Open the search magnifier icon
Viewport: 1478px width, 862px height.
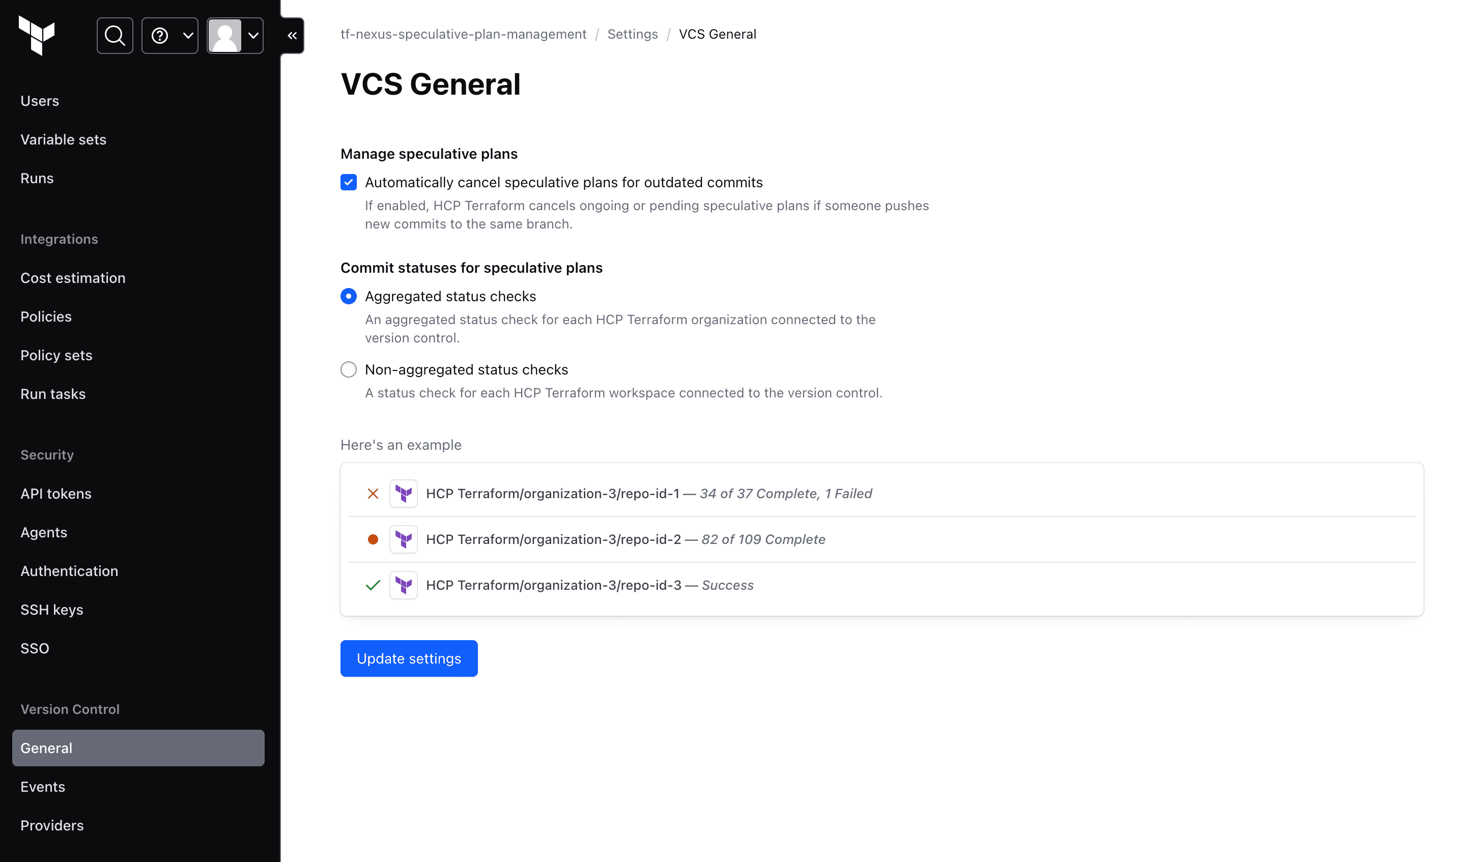[x=115, y=36]
